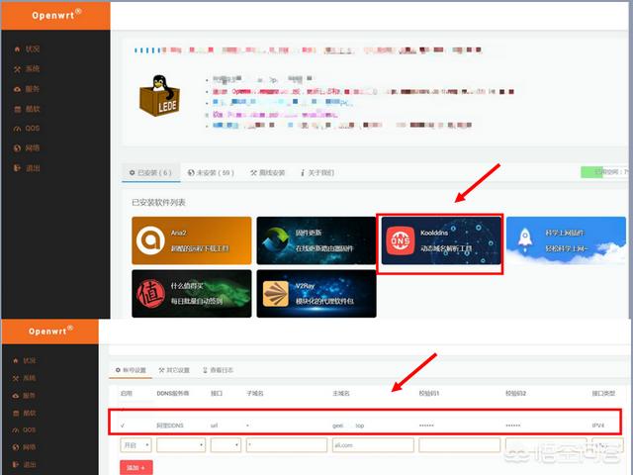Click the 启用 column header
Viewport: 633px width, 475px height.
tap(127, 393)
